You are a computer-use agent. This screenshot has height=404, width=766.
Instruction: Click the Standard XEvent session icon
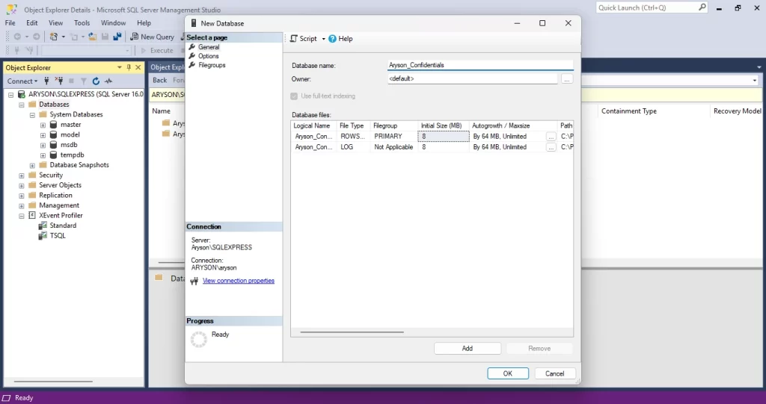43,226
